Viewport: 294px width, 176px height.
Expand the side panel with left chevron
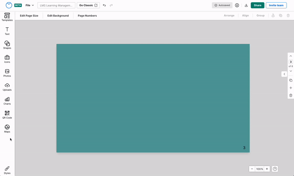[x=284, y=74]
